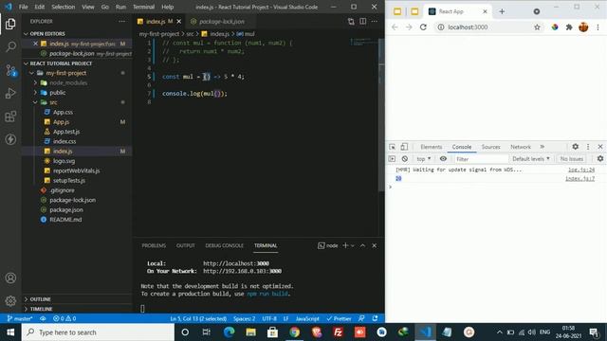Open the Extensions view
Screen dimensions: 607x341
[x=10, y=117]
